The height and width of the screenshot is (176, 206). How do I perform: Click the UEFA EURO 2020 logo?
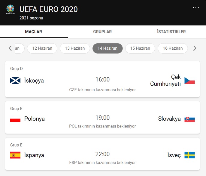pos(10,10)
